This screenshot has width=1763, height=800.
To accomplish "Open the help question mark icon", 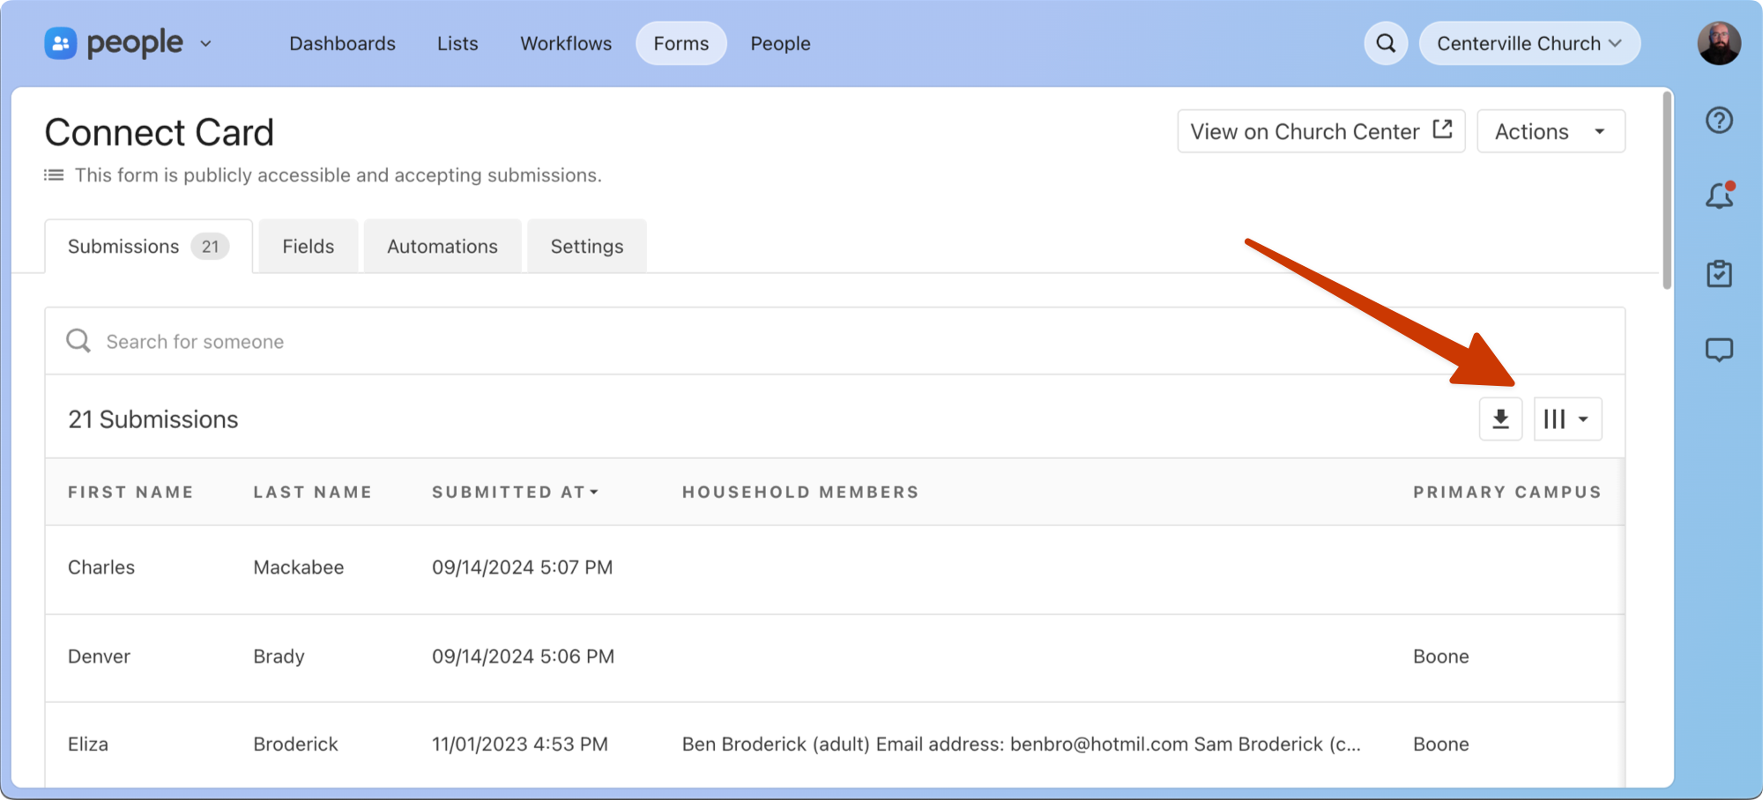I will point(1718,121).
